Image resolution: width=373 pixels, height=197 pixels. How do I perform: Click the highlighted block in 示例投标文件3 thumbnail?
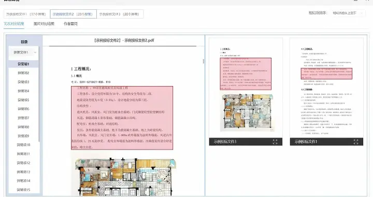[x=246, y=74]
